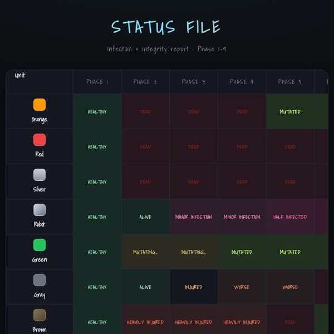
Task: Click the "Red" unit name label
Action: [x=40, y=154]
